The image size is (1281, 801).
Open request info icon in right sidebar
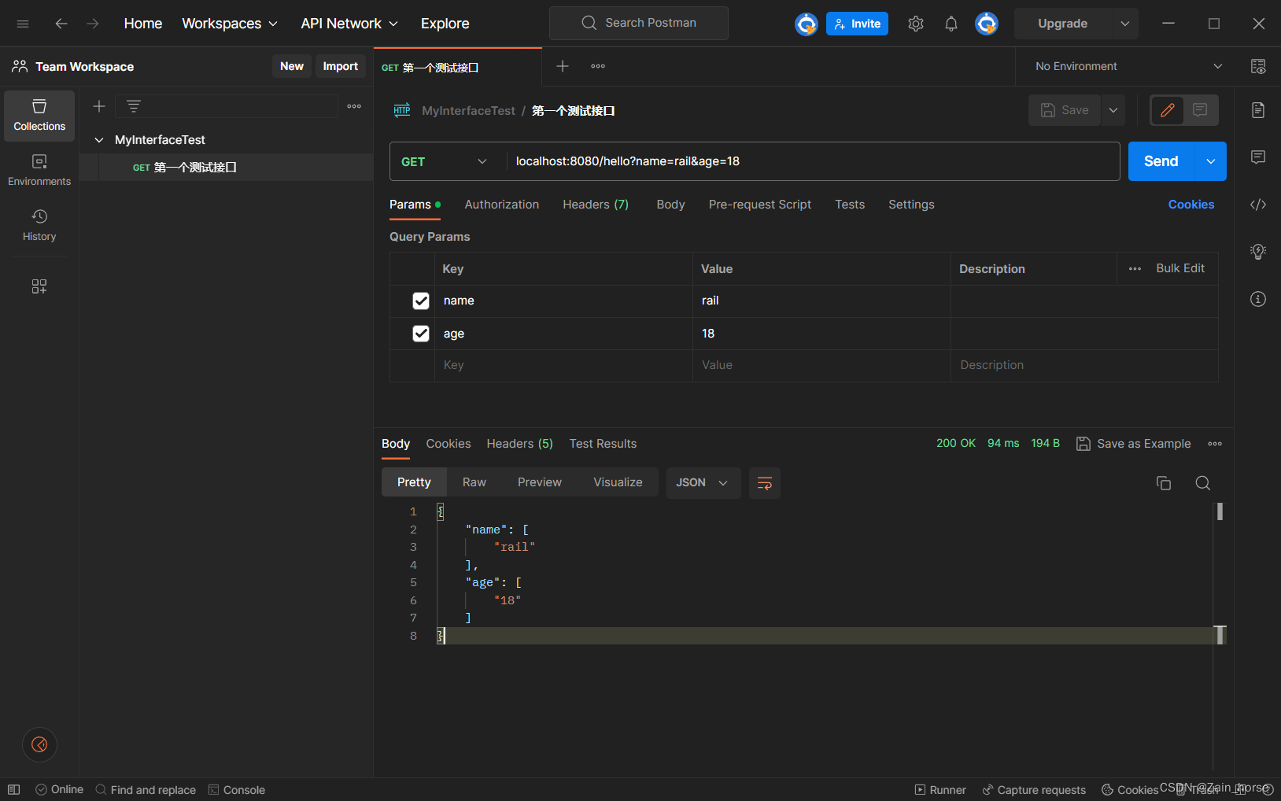click(1258, 299)
